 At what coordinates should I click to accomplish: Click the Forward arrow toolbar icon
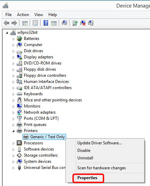click(14, 23)
